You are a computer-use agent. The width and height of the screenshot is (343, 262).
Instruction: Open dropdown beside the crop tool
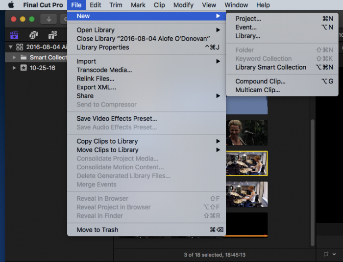tap(335, 255)
